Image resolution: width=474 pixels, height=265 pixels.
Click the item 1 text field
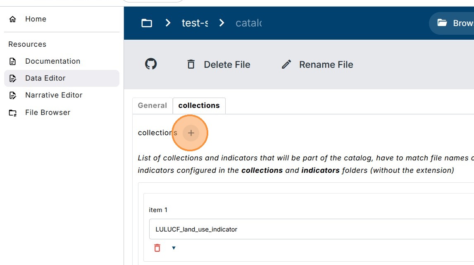click(x=310, y=229)
